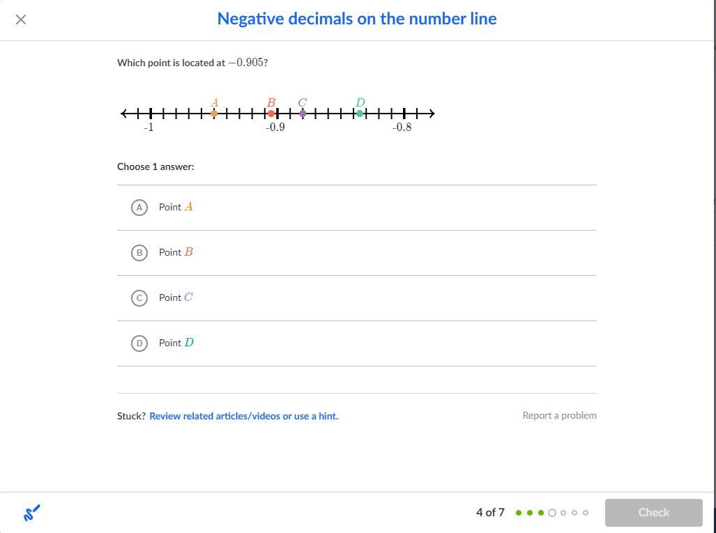Image resolution: width=716 pixels, height=533 pixels.
Task: Select radio option B, Point B
Action: click(139, 253)
